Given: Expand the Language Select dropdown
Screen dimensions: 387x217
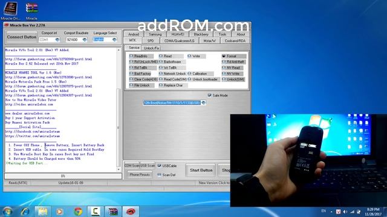Looking at the screenshot, I should 114,40.
